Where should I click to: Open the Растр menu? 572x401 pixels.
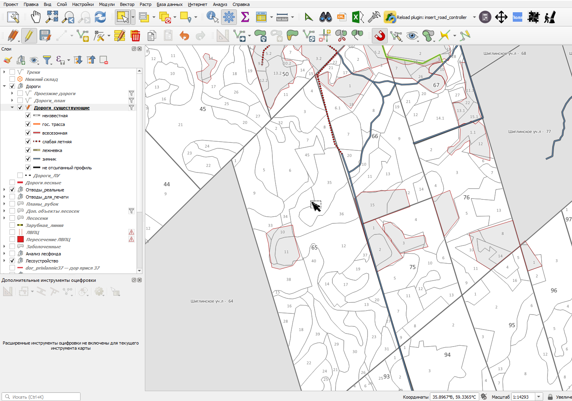point(145,4)
